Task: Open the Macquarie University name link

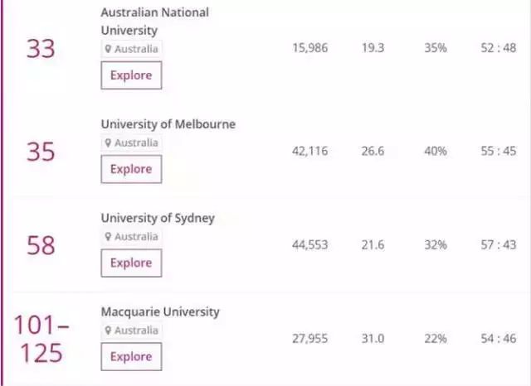Action: coord(160,312)
